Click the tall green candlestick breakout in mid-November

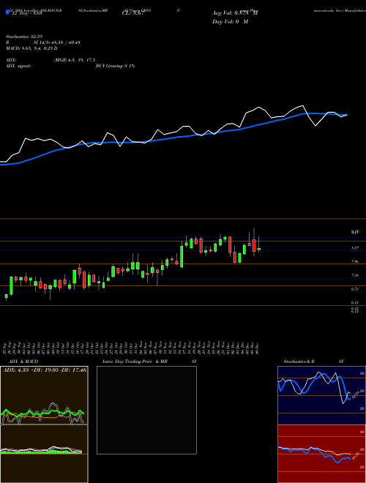(182, 256)
